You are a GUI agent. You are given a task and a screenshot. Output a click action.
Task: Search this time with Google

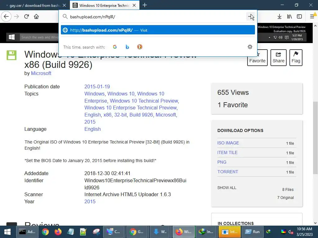pyautogui.click(x=115, y=47)
